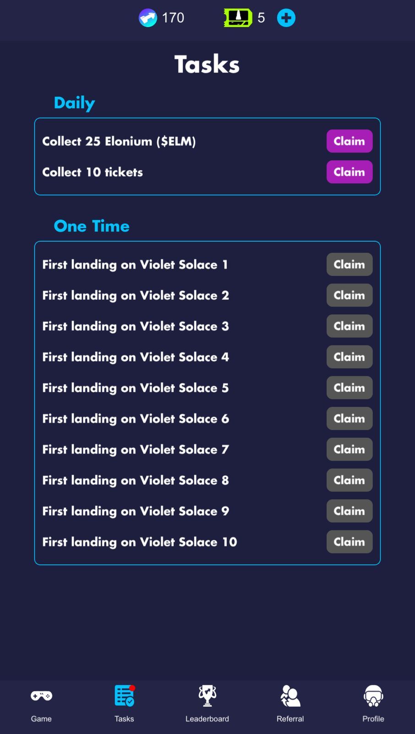
Task: Switch to the Leaderboard tab label
Action: point(207,719)
